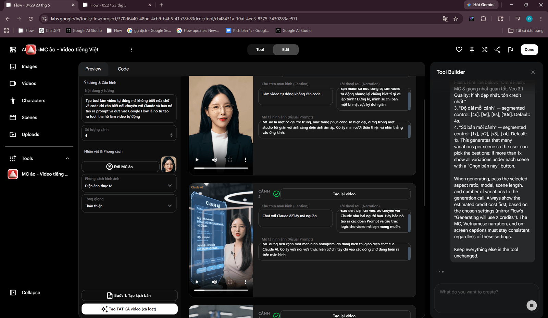This screenshot has width=548, height=318.
Task: Switch to Edit mode
Action: pos(286,50)
